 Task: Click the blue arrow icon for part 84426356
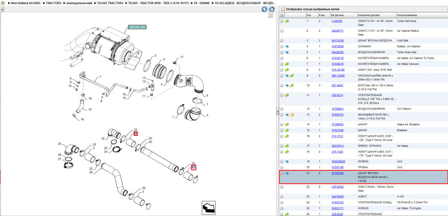point(287,52)
